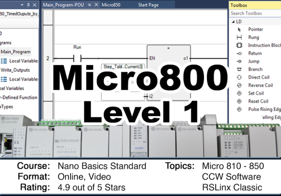Open Main_Program in the project tree
The width and height of the screenshot is (281, 196).
(16, 51)
